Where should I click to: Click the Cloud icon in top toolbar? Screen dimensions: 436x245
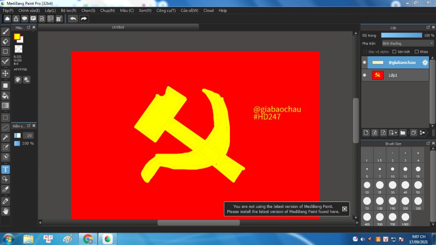7,19
